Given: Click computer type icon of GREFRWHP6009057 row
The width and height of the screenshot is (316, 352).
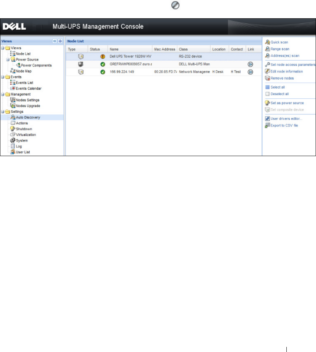Looking at the screenshot, I should 80,64.
